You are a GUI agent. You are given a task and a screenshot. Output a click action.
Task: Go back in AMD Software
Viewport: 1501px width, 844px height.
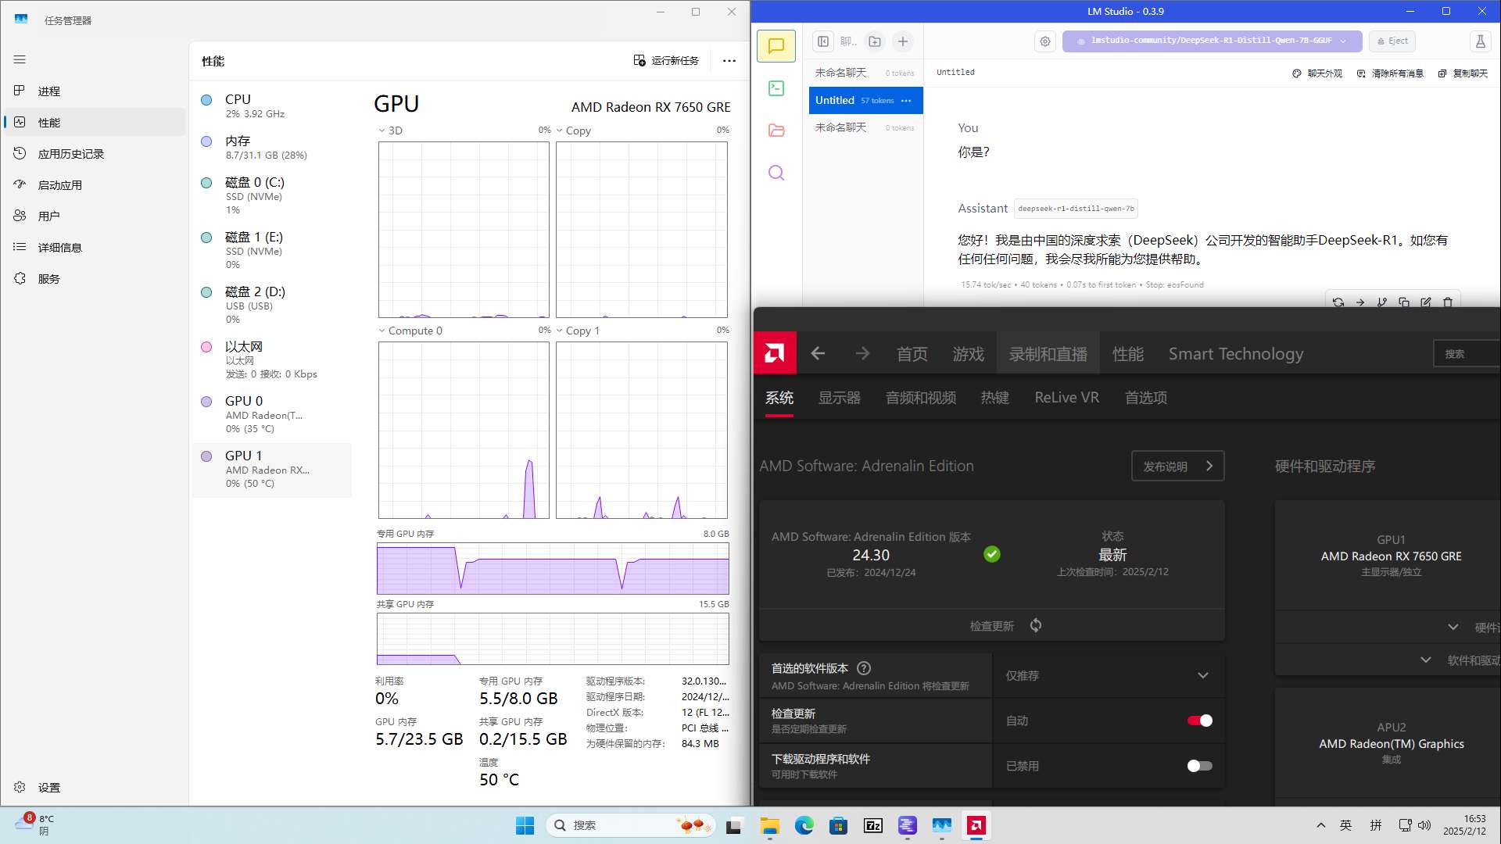pos(818,353)
